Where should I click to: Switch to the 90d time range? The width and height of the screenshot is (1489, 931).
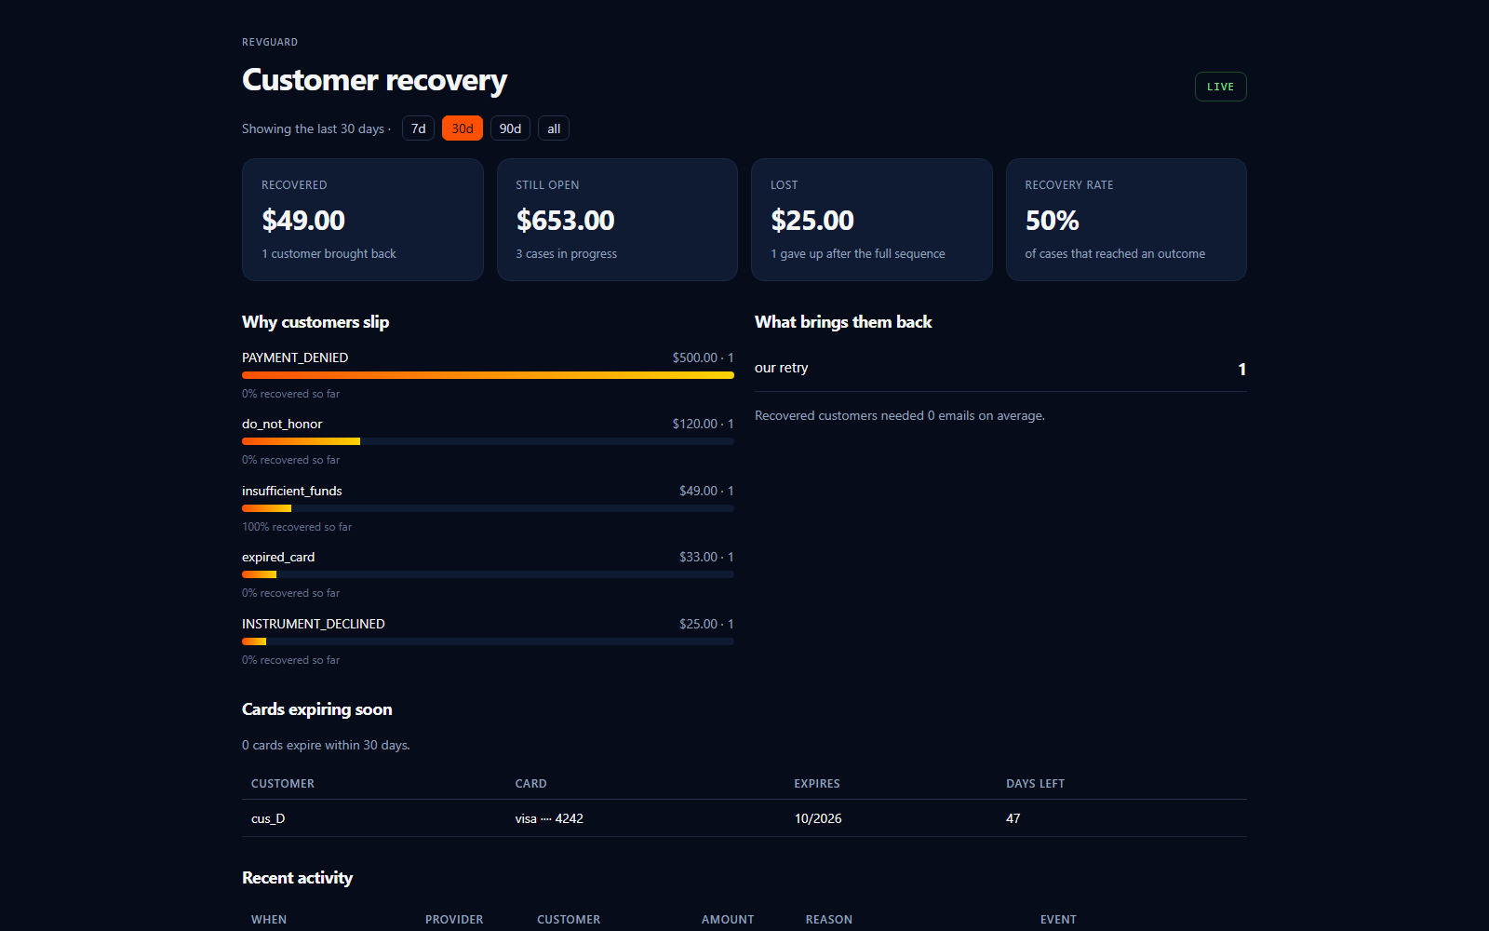tap(510, 128)
